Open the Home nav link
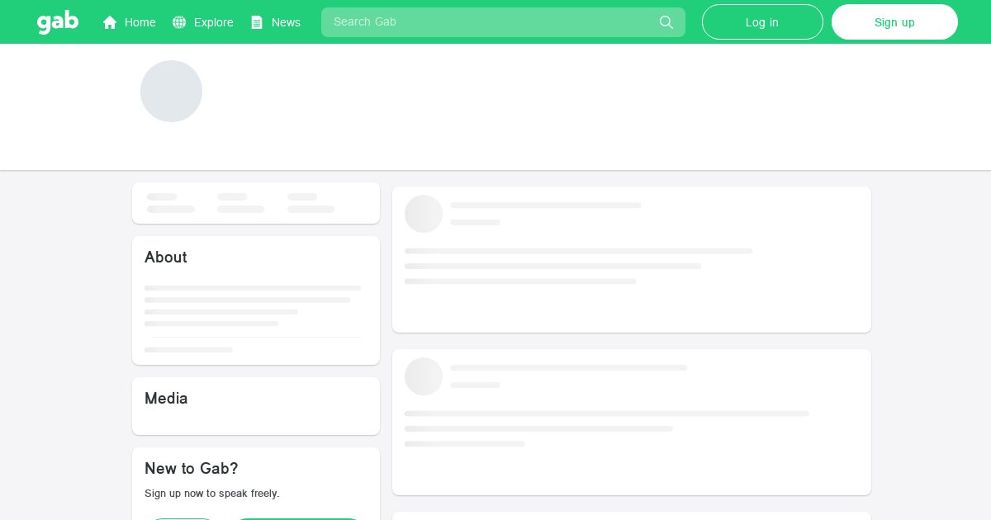This screenshot has height=520, width=991. (x=129, y=22)
